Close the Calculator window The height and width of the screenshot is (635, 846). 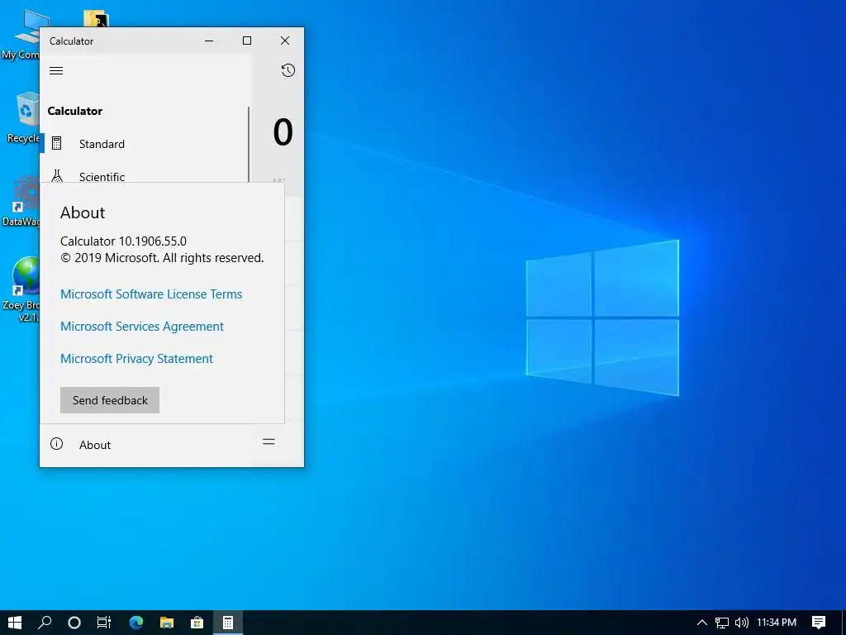[285, 41]
